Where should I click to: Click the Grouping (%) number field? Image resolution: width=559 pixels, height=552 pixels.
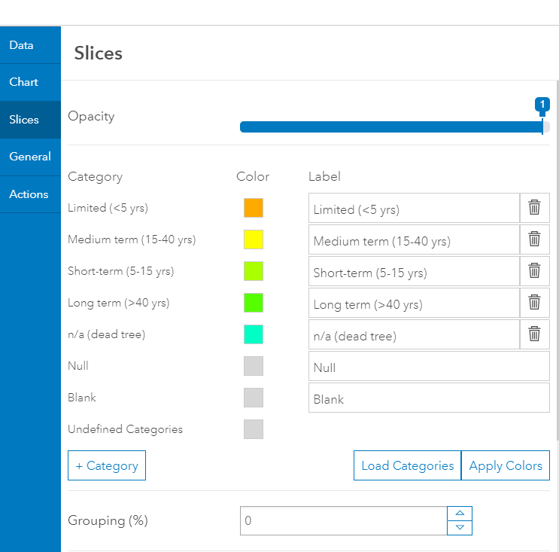pos(344,520)
